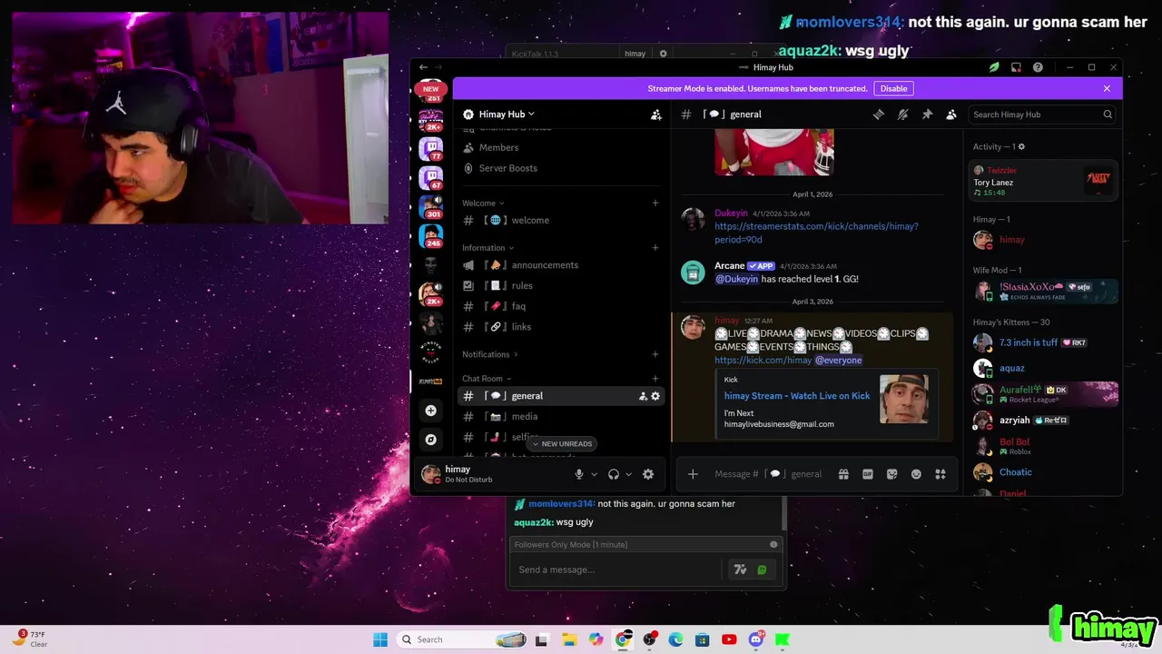Screen dimensions: 1162x654
Task: Select member Choatic in member list
Action: (x=1044, y=472)
